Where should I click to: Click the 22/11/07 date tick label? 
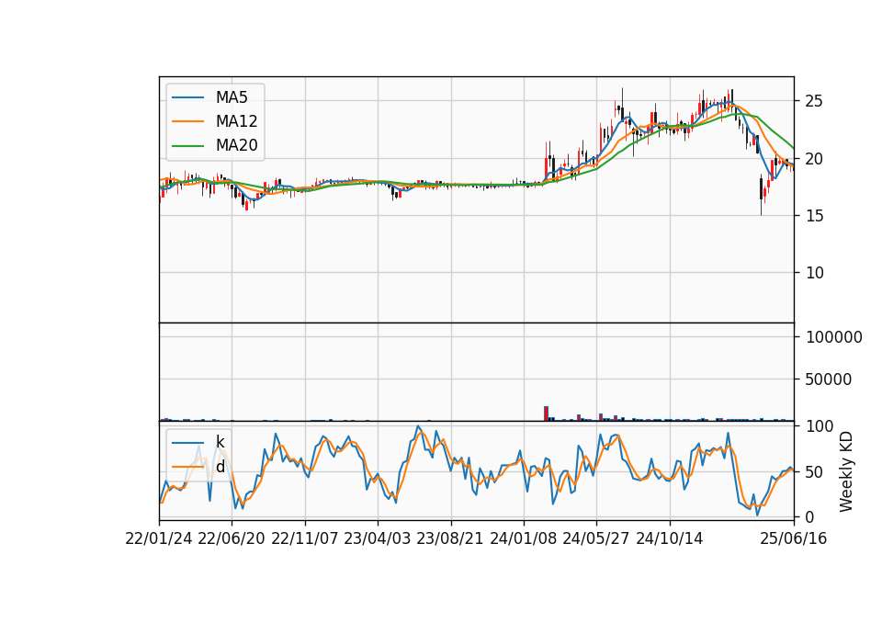pyautogui.click(x=305, y=538)
